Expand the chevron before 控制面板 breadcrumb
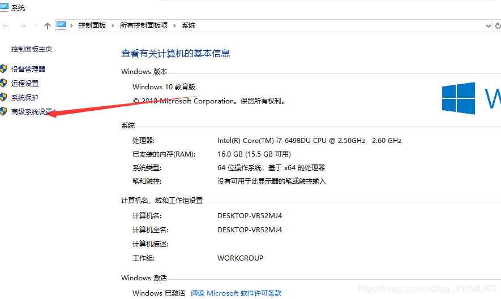Screen dimensions: 501x299 tap(71, 25)
